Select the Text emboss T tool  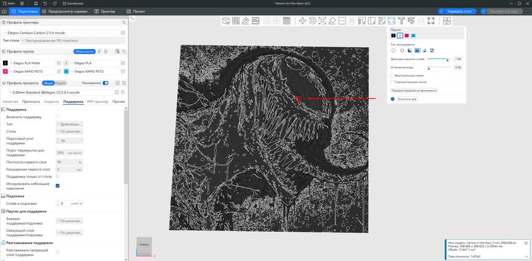pyautogui.click(x=402, y=21)
